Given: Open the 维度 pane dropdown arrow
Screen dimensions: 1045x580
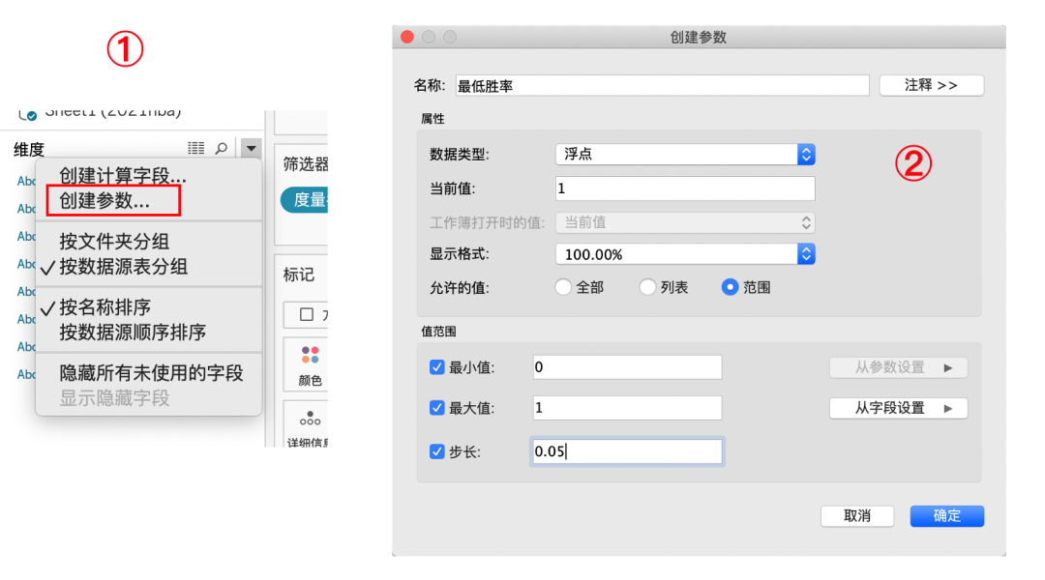Looking at the screenshot, I should coord(252,148).
